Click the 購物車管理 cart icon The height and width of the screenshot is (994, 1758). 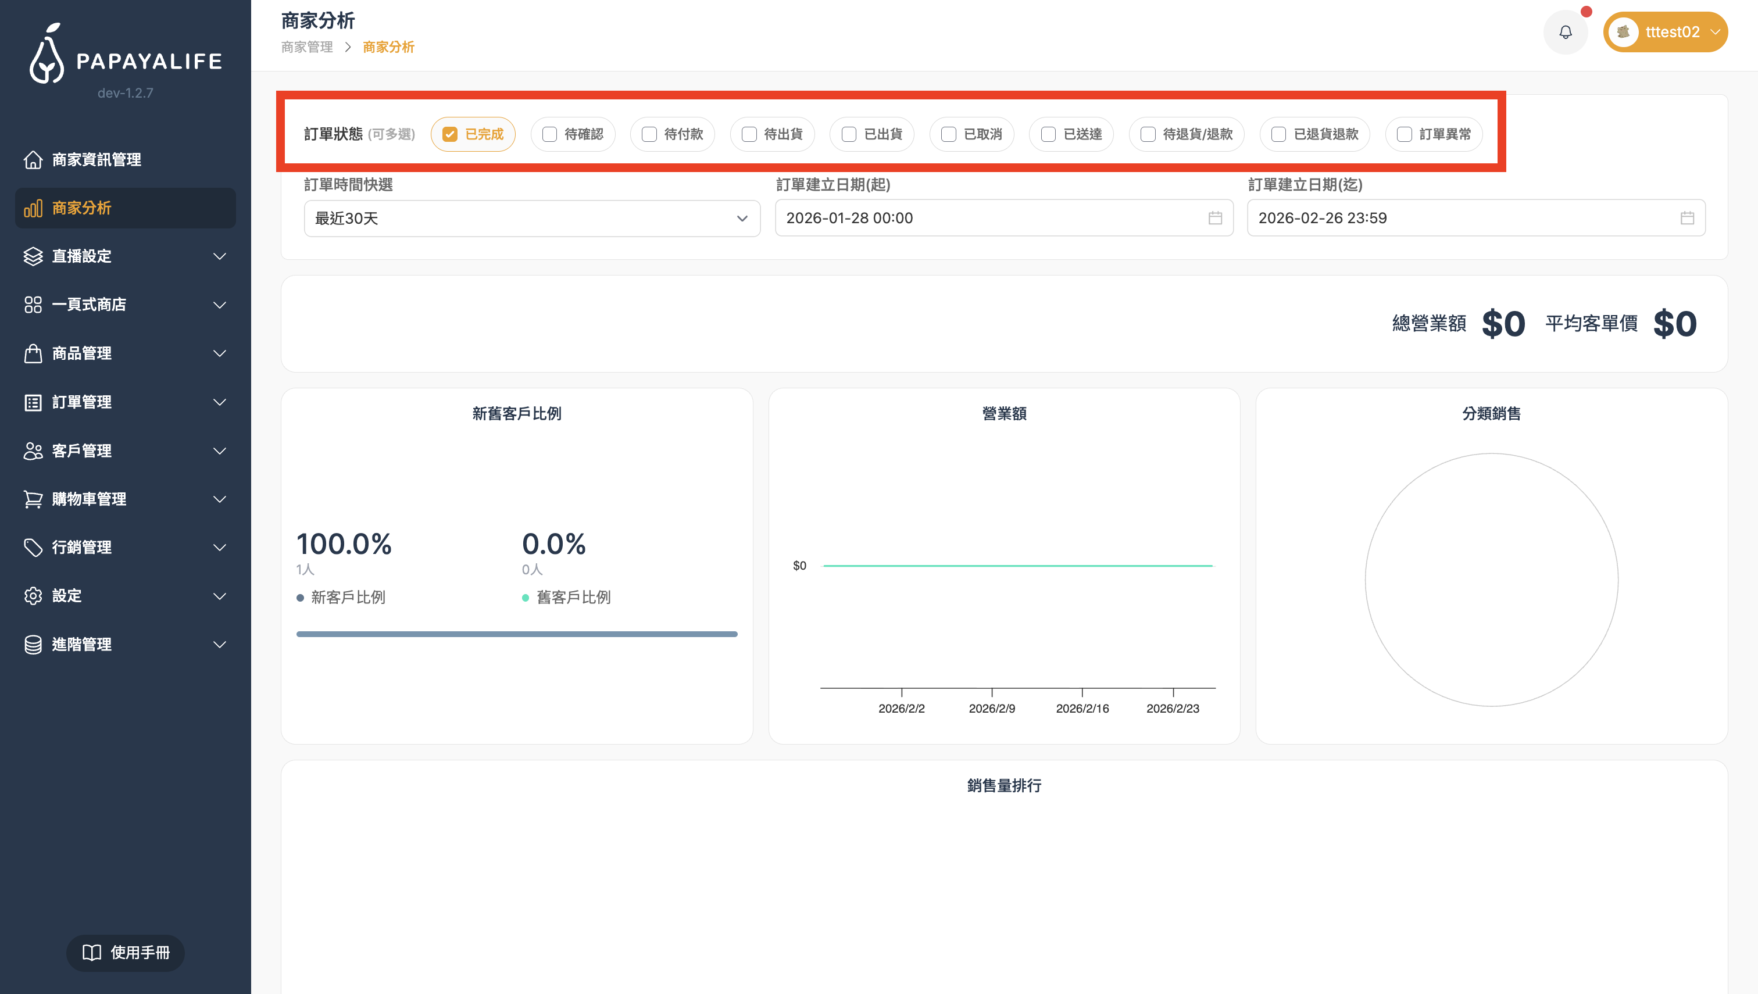coord(33,499)
